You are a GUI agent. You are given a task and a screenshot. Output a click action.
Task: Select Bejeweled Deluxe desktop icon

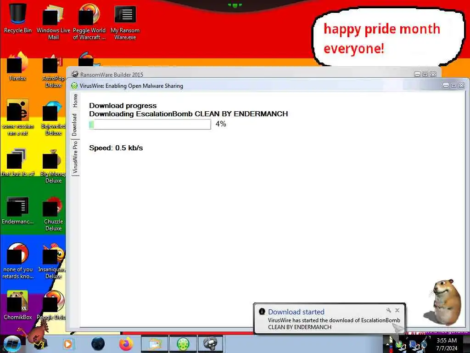53,118
